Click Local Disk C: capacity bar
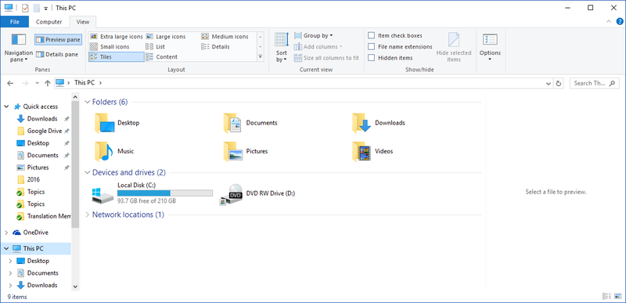 click(164, 193)
